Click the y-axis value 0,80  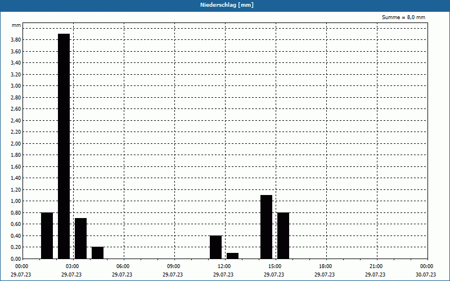pyautogui.click(x=16, y=213)
